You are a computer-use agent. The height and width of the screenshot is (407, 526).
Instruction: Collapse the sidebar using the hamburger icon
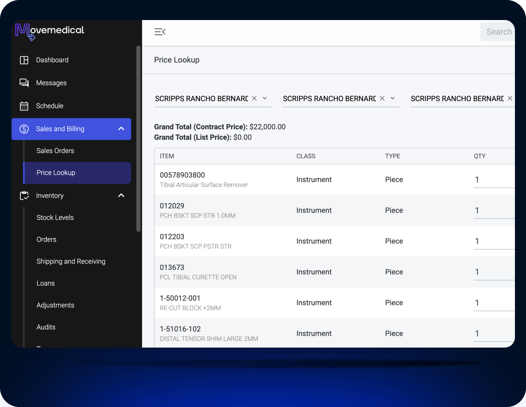coord(160,31)
